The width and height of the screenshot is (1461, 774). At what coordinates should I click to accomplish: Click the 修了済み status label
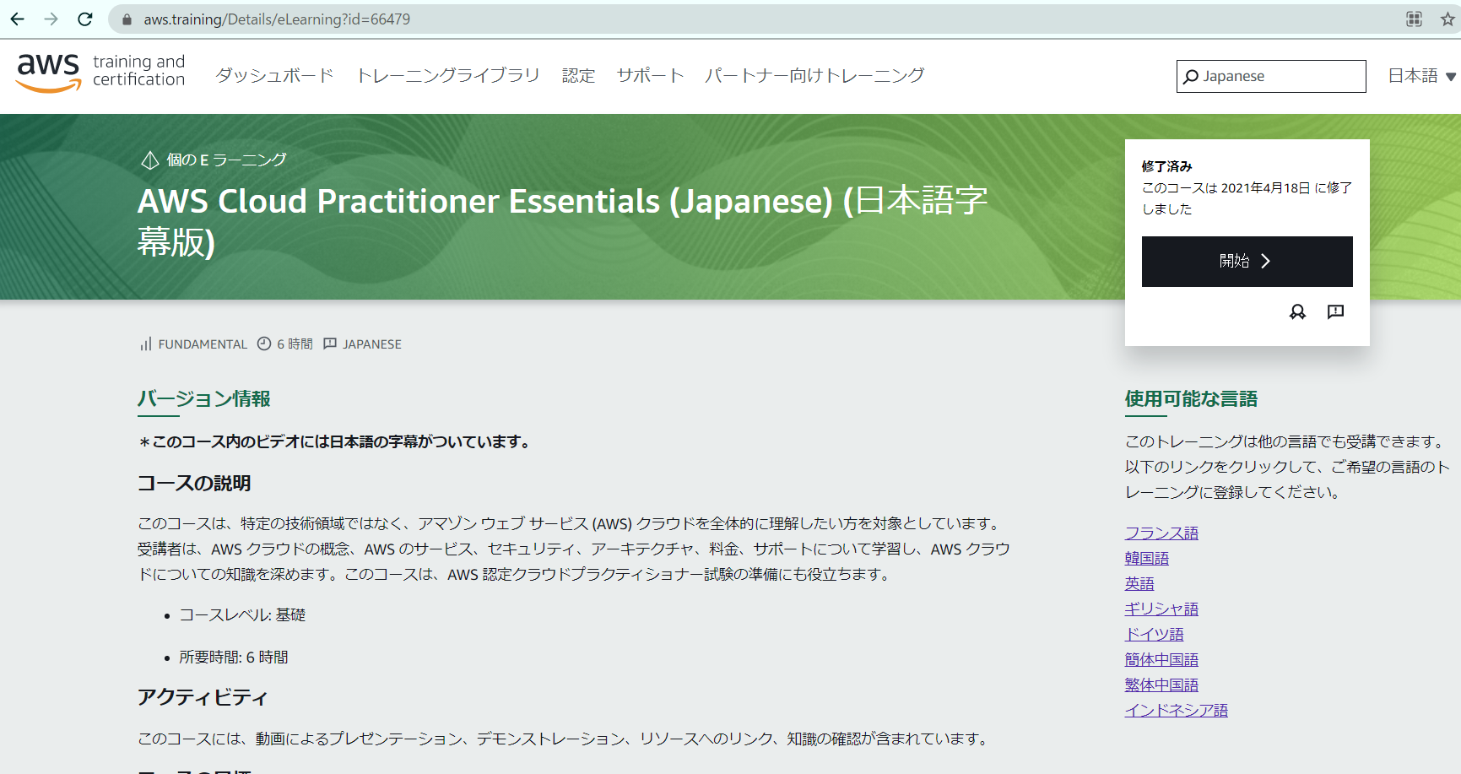[1166, 166]
